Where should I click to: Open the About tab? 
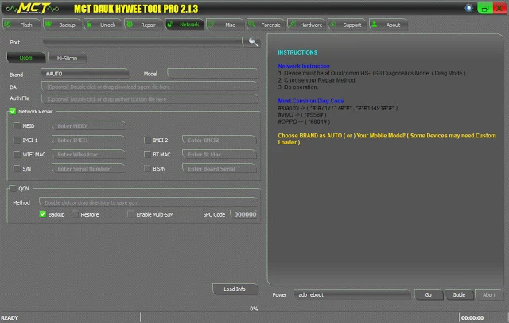point(388,25)
